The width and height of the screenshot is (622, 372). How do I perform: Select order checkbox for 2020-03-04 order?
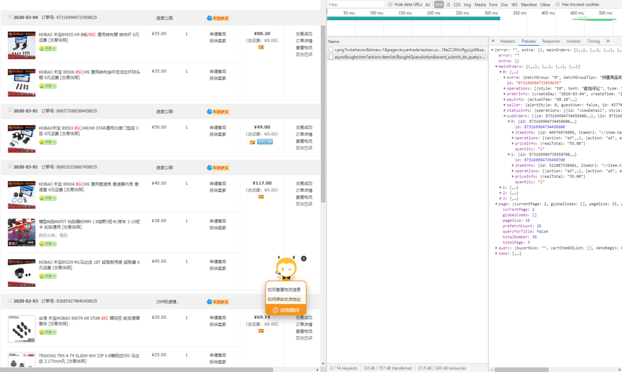pyautogui.click(x=10, y=17)
